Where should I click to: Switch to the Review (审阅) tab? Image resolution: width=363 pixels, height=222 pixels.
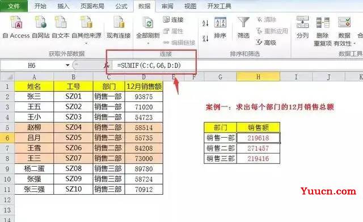167,6
